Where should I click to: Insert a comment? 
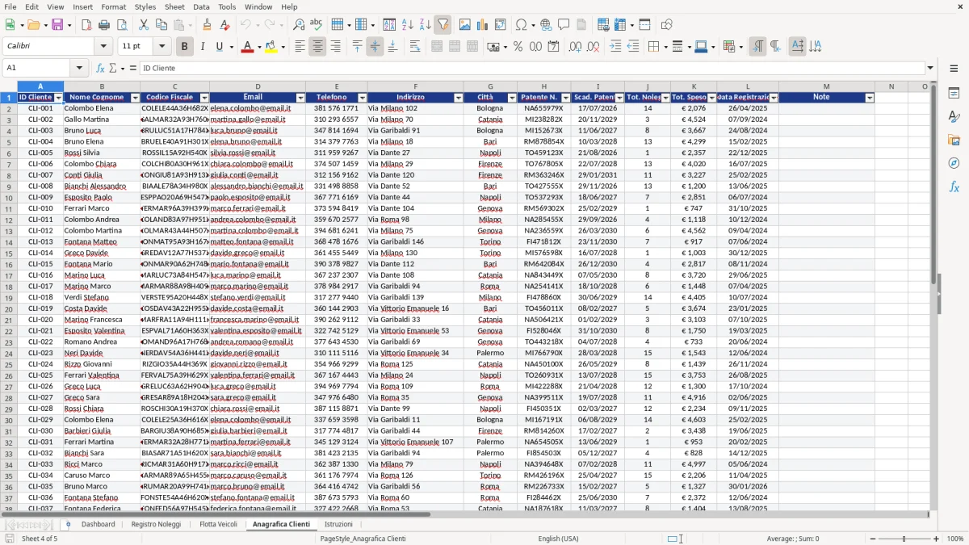click(x=564, y=25)
